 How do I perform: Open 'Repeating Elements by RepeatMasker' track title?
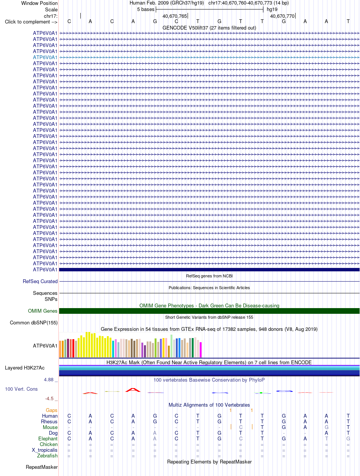click(x=209, y=462)
